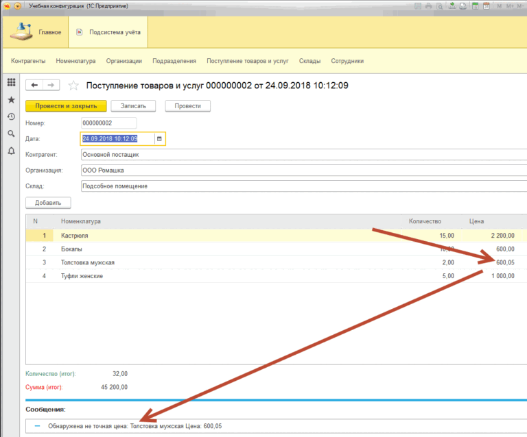This screenshot has height=437, width=527.
Task: Add document to favorites with star outline
Action: (73, 85)
